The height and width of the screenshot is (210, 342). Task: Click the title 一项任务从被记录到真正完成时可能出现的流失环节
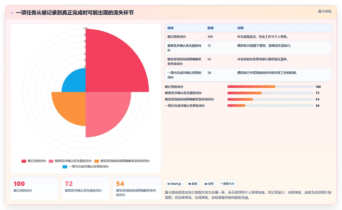point(75,13)
